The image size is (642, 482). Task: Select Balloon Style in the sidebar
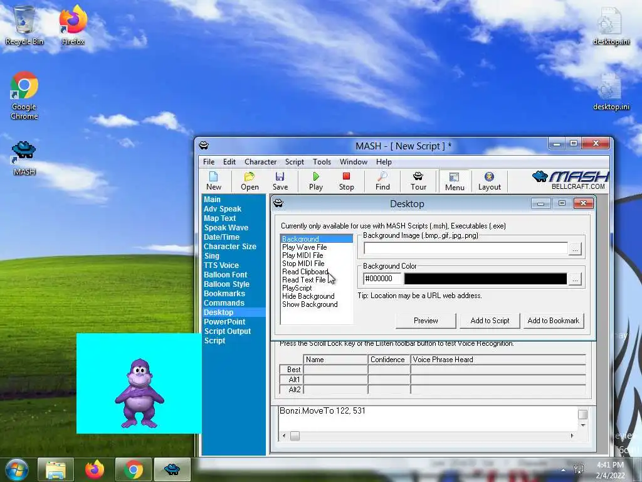pyautogui.click(x=226, y=284)
